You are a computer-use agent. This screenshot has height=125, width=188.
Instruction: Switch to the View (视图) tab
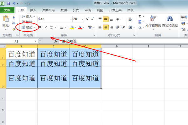tap(100, 10)
